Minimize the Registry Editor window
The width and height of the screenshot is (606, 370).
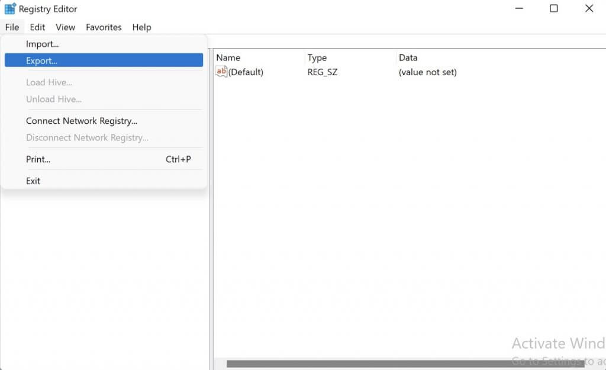point(519,8)
